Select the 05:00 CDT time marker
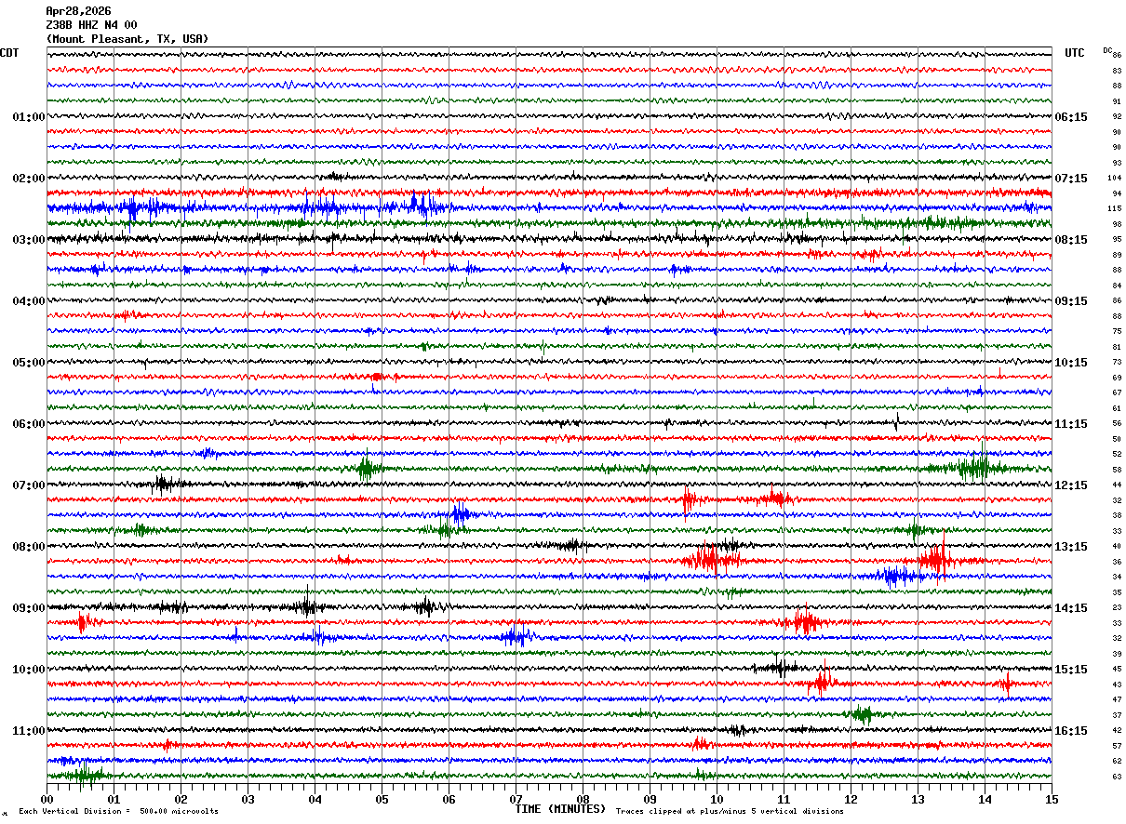 28,363
